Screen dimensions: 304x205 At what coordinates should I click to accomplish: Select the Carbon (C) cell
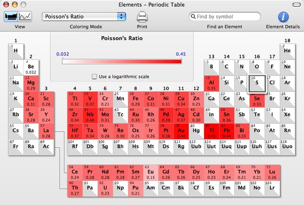tap(226, 68)
